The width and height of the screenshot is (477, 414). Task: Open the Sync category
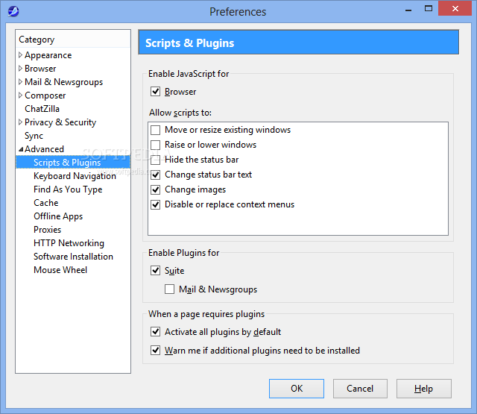tap(34, 136)
